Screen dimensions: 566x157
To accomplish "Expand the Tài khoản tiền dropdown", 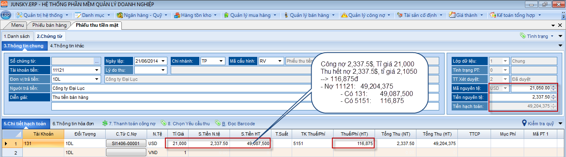I will tap(97, 70).
